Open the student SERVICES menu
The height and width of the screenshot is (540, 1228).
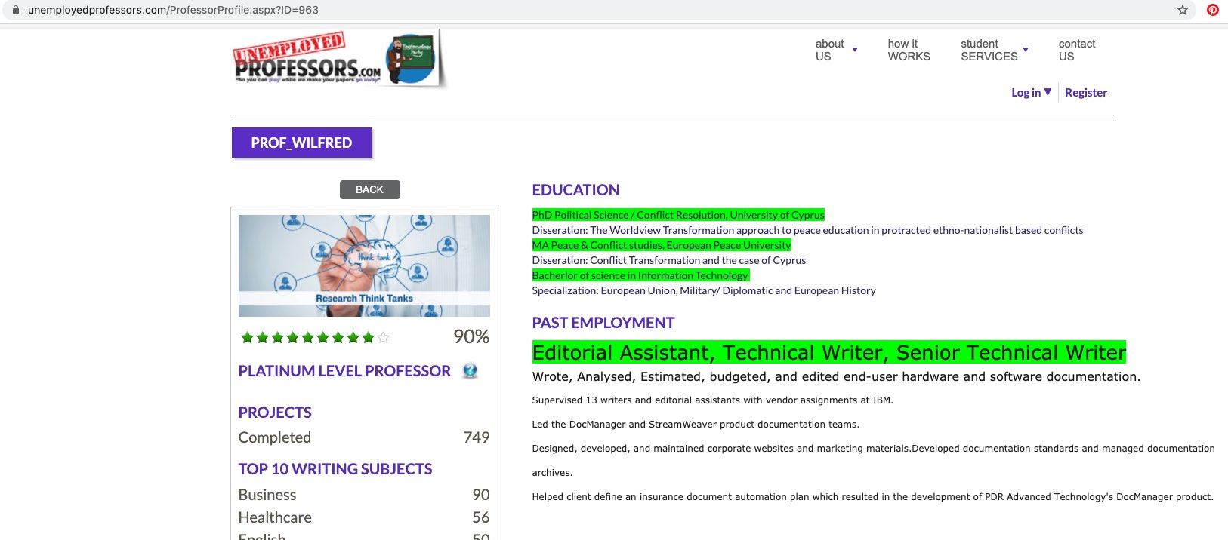click(989, 50)
